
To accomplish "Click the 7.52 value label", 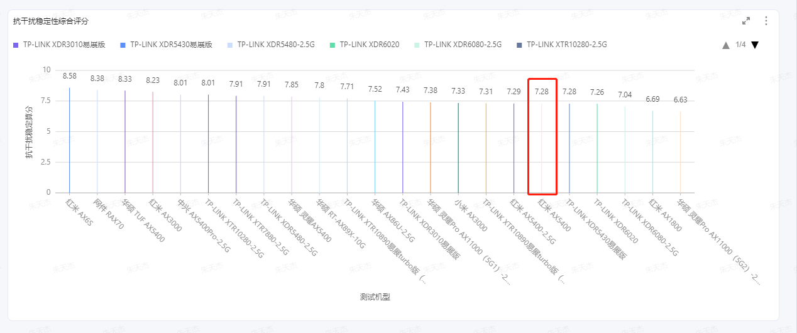I will [x=375, y=89].
